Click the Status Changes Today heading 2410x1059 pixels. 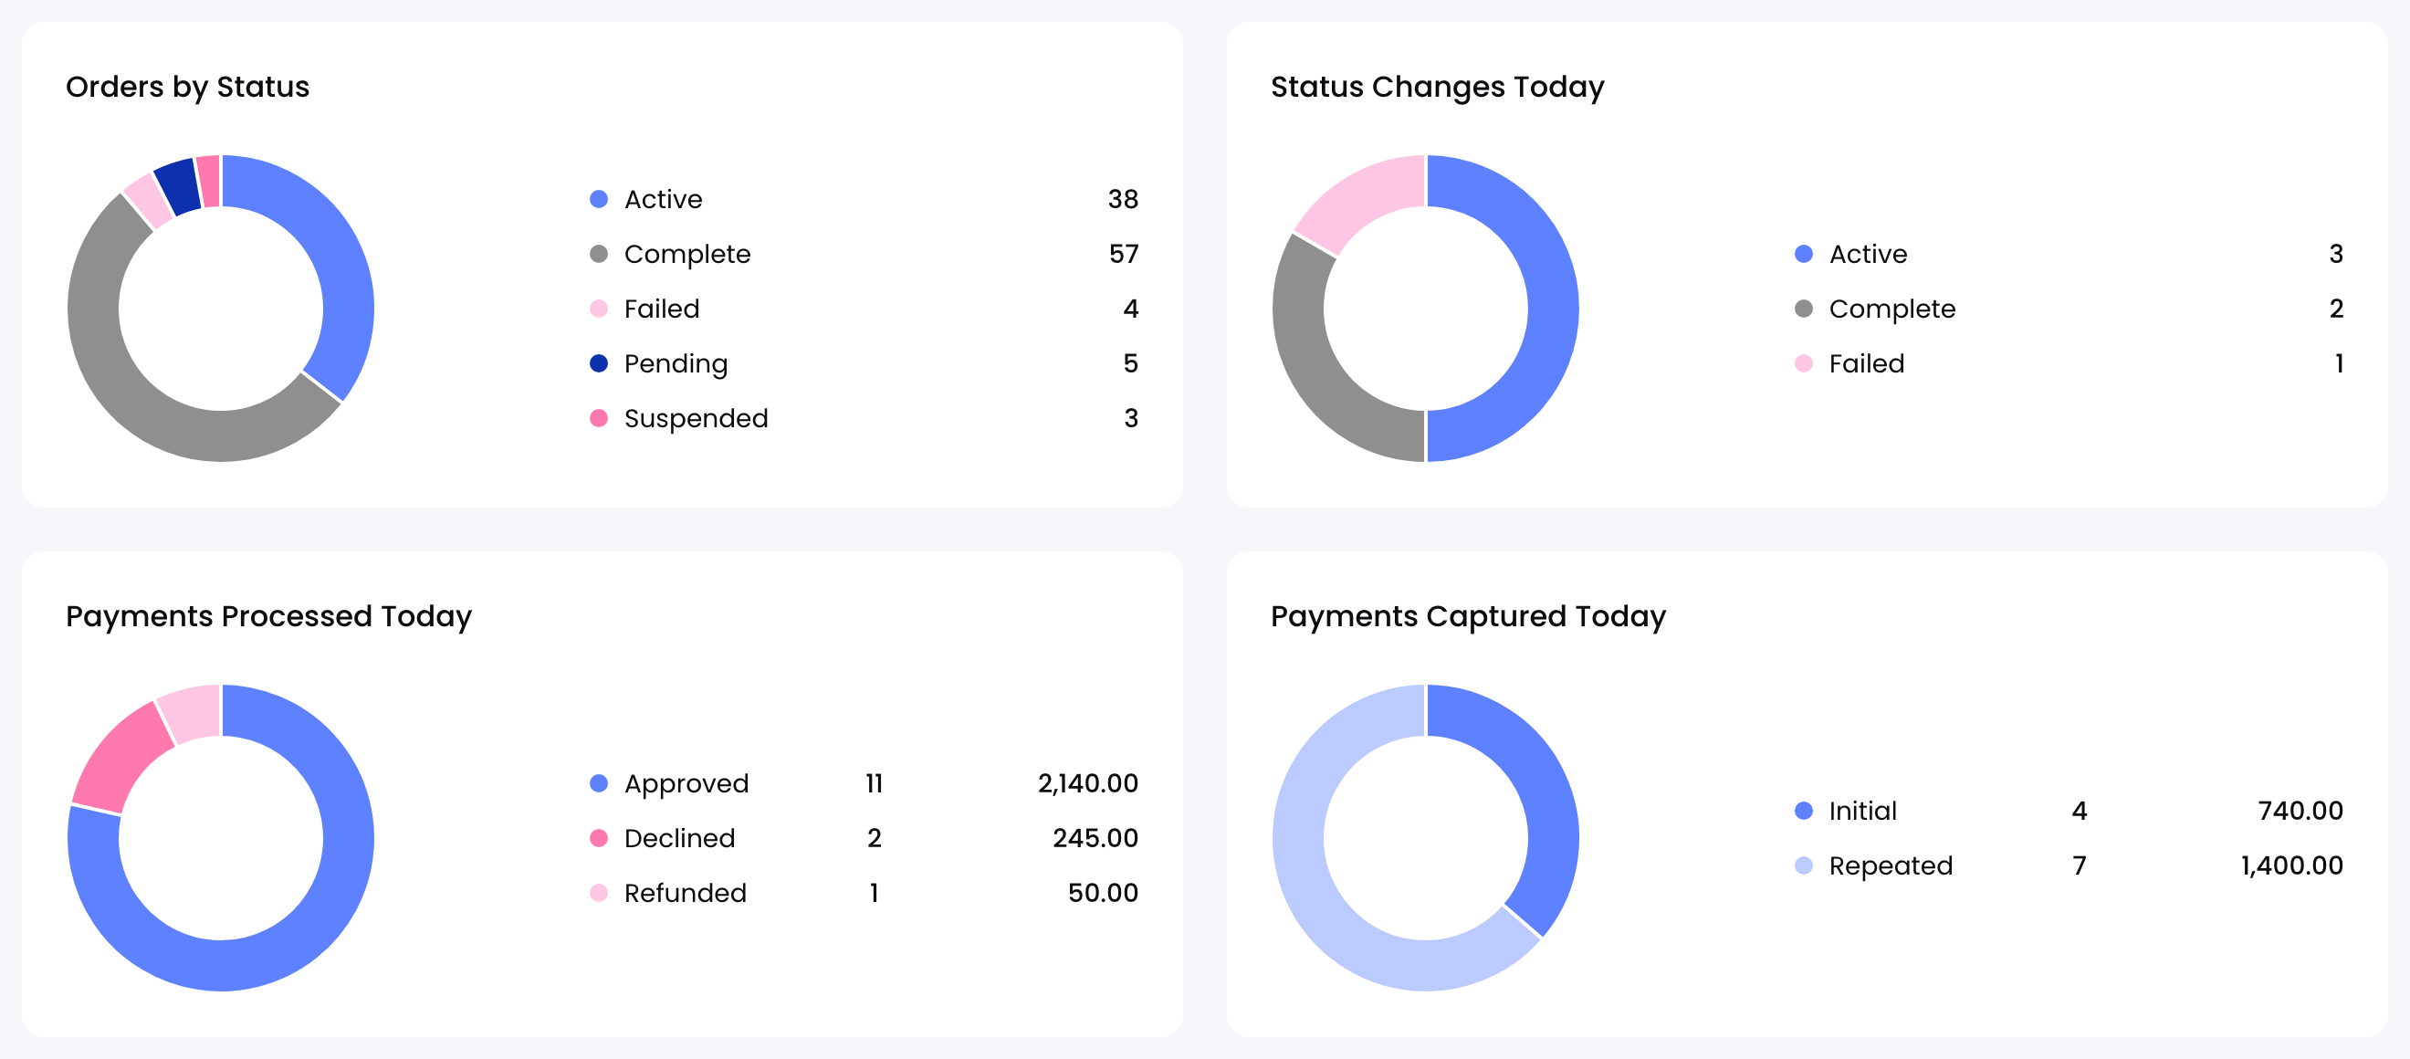click(1437, 87)
